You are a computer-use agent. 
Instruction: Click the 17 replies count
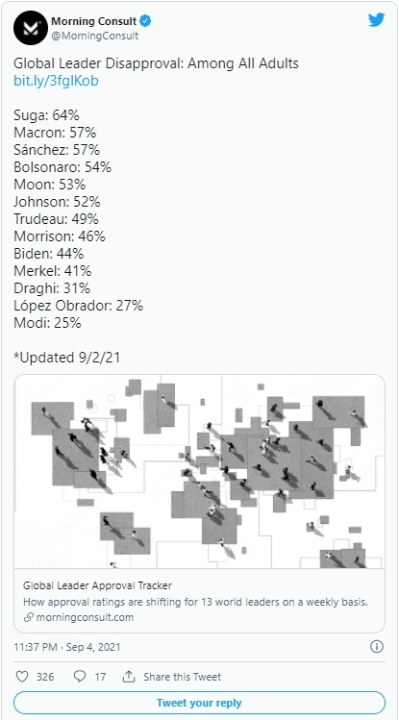click(100, 677)
